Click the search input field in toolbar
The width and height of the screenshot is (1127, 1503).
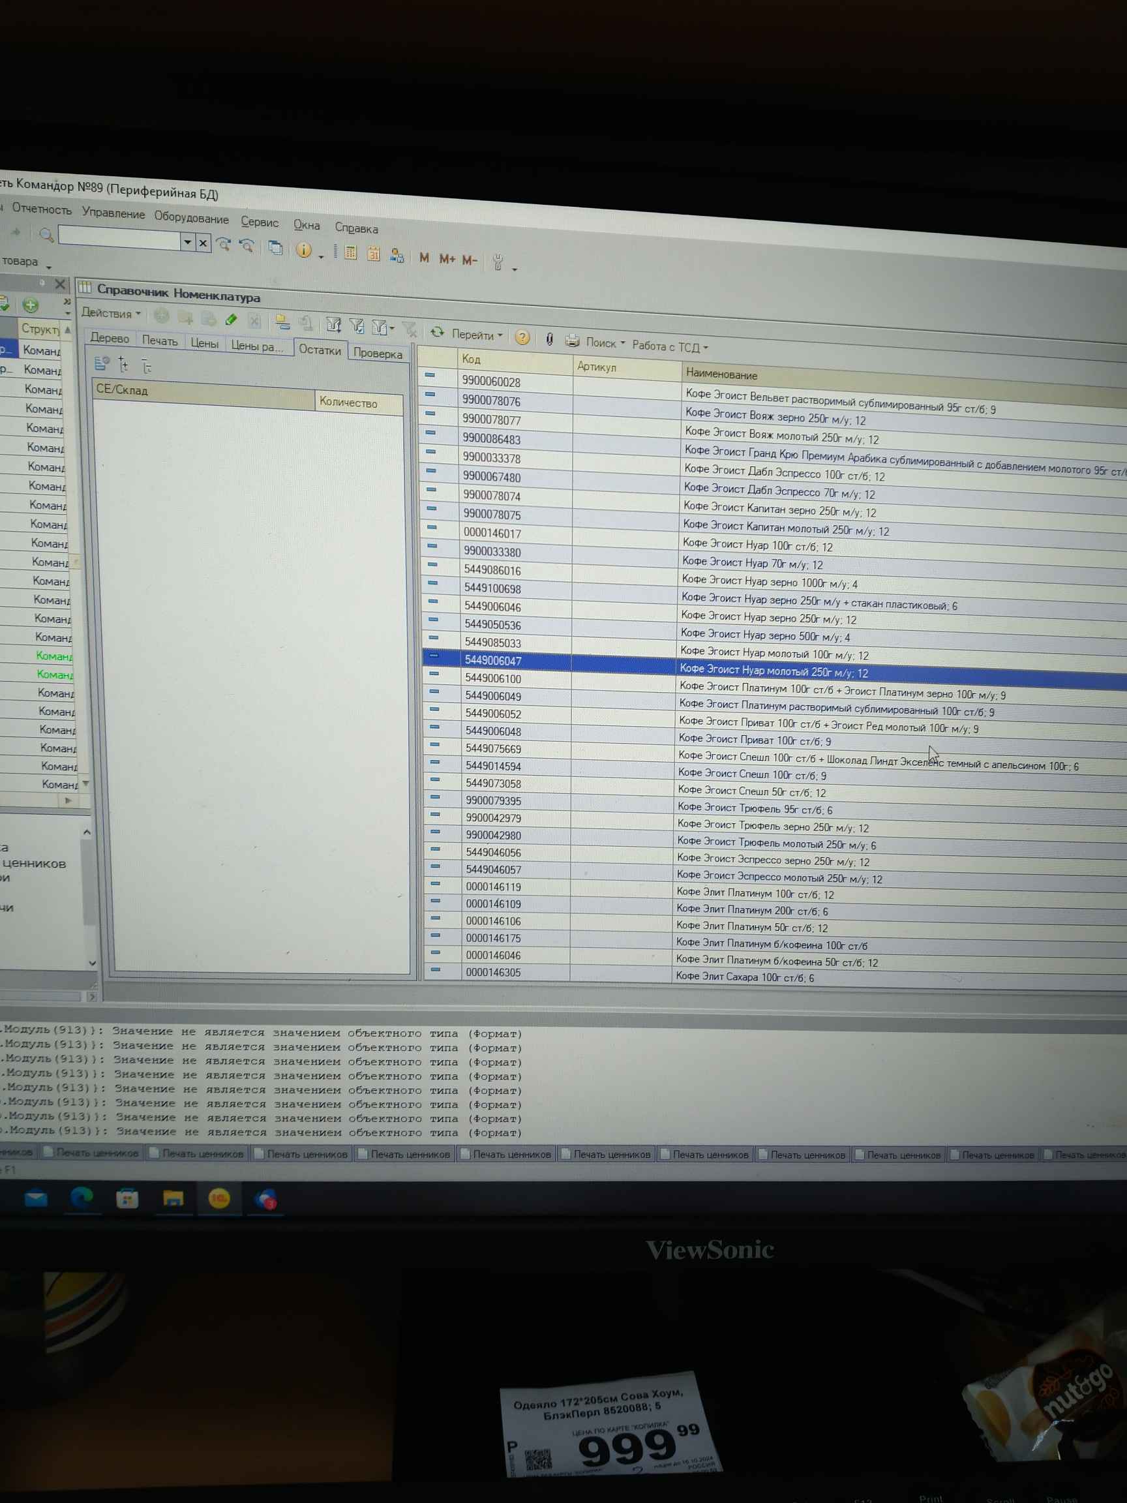point(119,239)
